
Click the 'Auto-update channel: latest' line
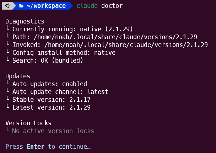click(x=60, y=92)
